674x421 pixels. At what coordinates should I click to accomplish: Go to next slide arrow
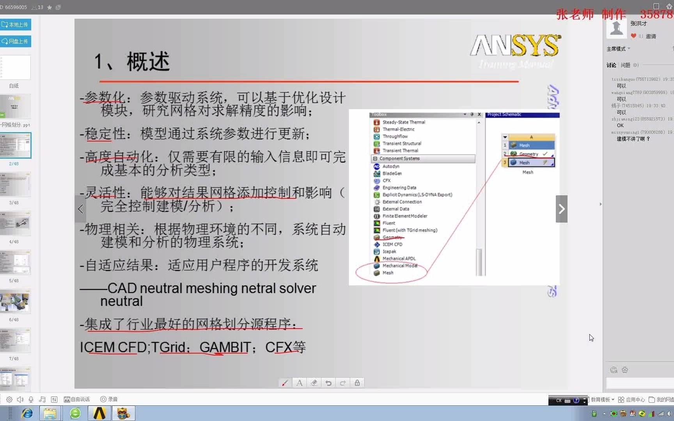(x=562, y=209)
